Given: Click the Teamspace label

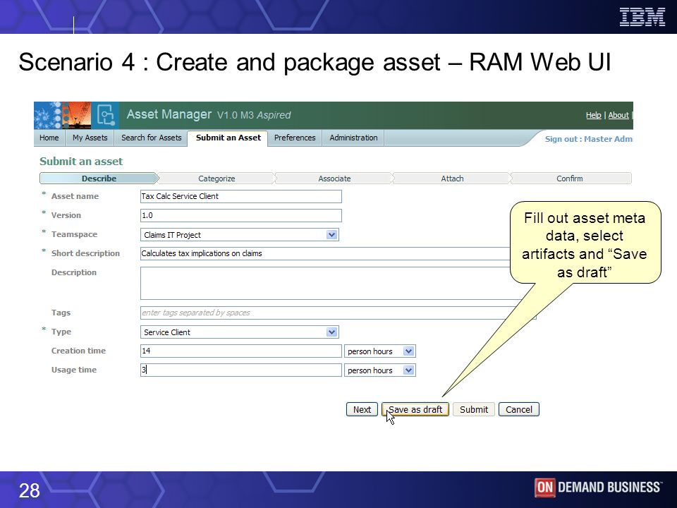Looking at the screenshot, I should 74,234.
